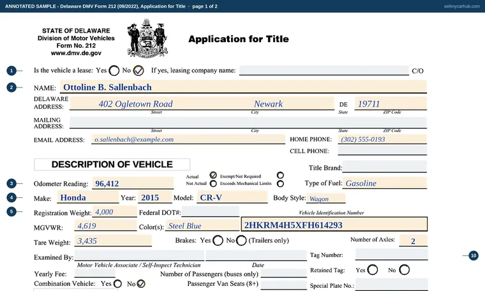Click the street text 402 Ogletown Road

(x=135, y=104)
